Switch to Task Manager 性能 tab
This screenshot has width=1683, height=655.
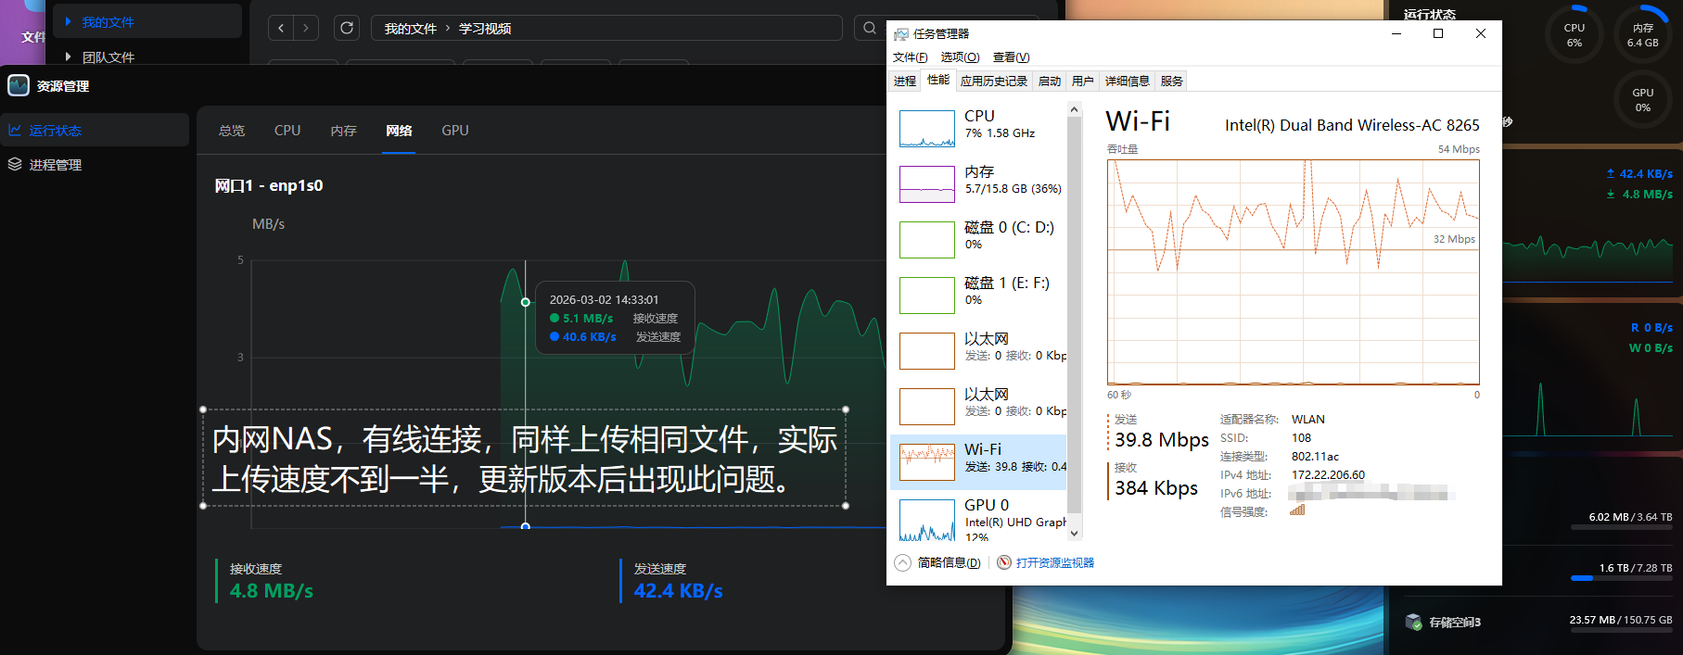(x=938, y=81)
